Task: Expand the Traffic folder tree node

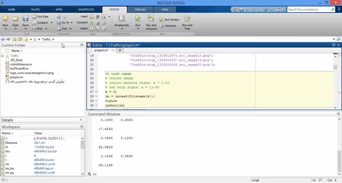Action: (2, 56)
